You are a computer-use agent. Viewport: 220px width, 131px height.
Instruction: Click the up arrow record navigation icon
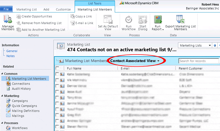[215, 45]
